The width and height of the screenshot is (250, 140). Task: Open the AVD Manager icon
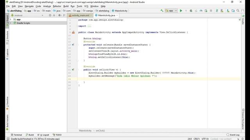tap(222, 10)
